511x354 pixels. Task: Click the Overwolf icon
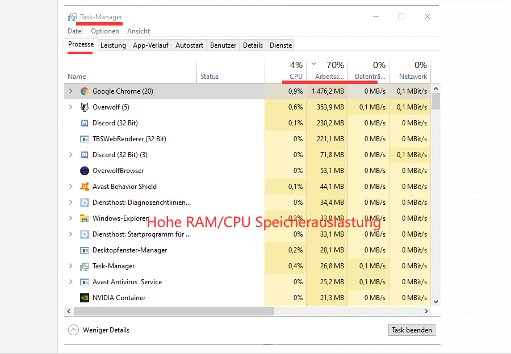tap(84, 107)
